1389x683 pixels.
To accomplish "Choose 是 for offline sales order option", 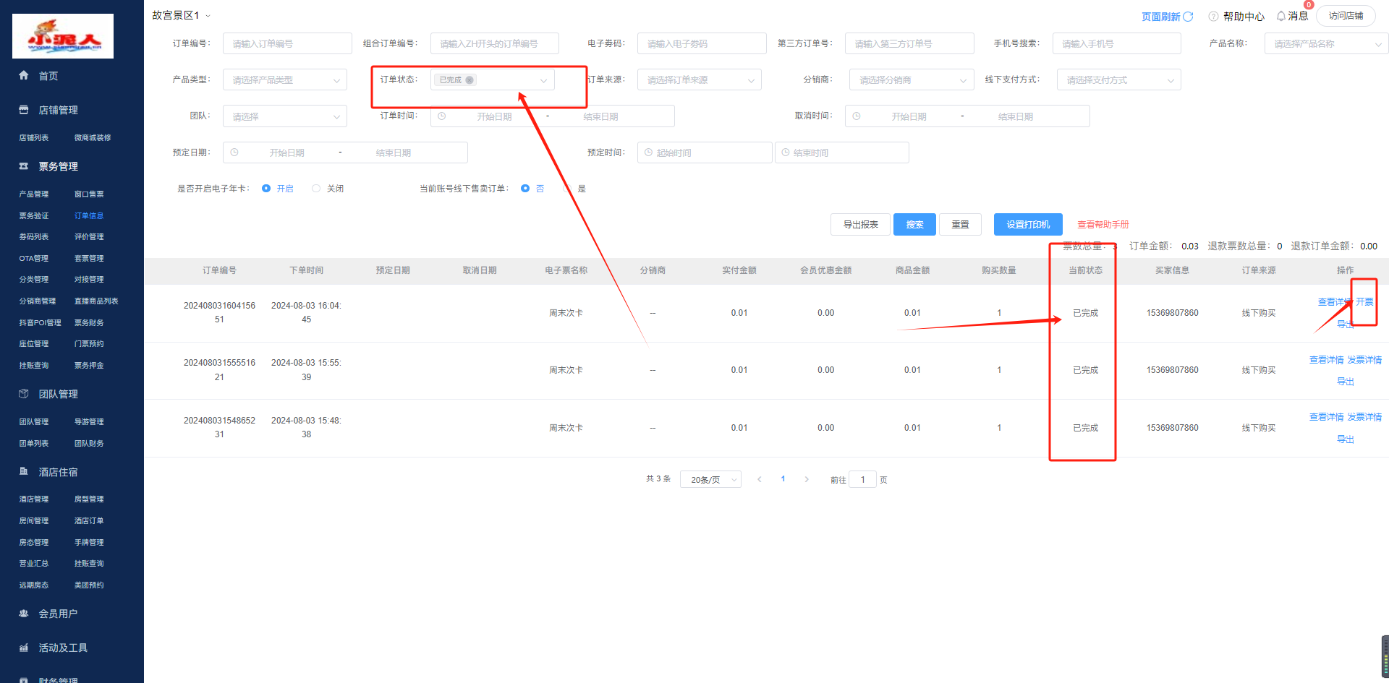I will tap(567, 189).
